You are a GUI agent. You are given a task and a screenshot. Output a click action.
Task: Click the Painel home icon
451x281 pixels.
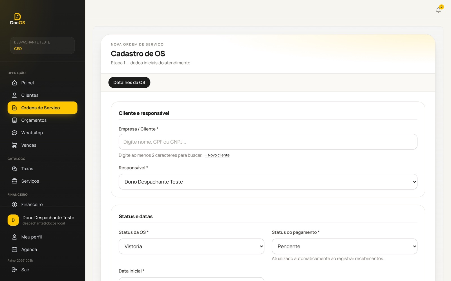[x=14, y=83]
